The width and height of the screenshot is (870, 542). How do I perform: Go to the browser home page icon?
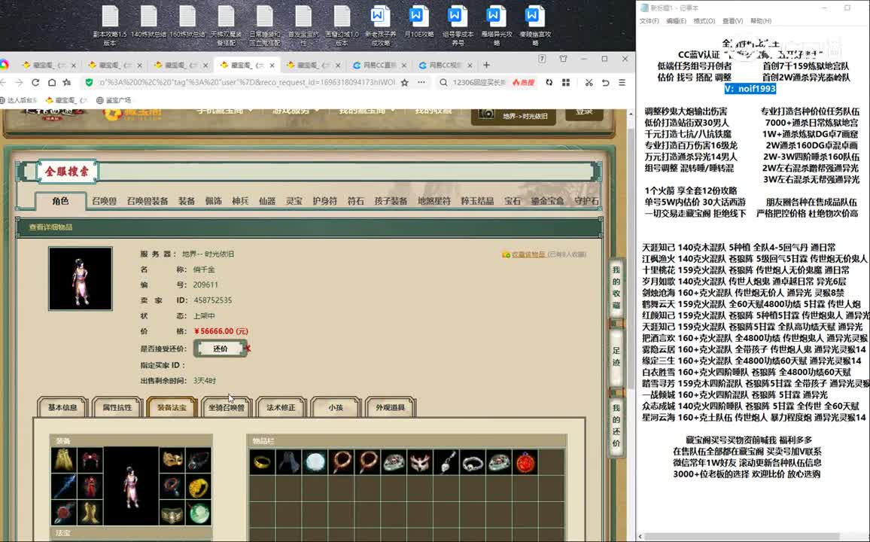point(52,82)
